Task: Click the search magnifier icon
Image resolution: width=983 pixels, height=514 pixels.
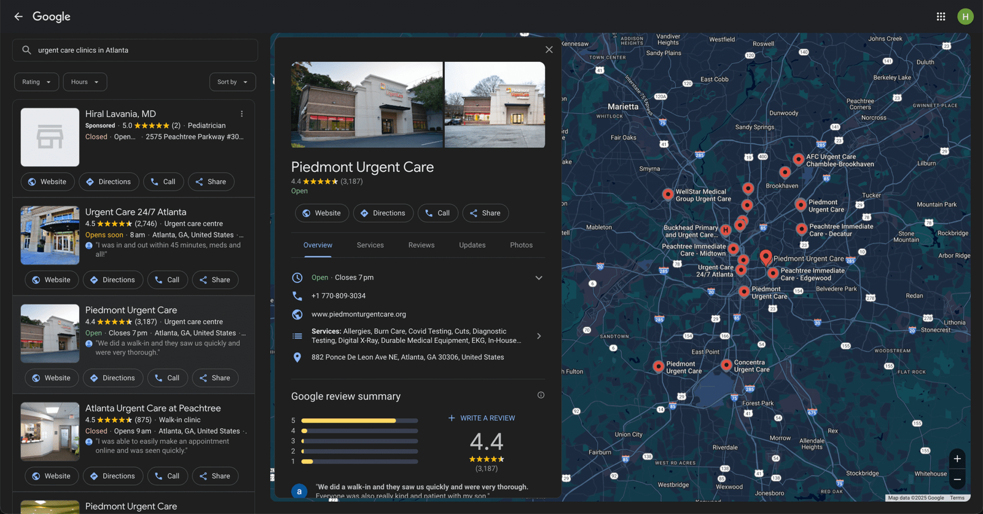Action: click(x=26, y=50)
